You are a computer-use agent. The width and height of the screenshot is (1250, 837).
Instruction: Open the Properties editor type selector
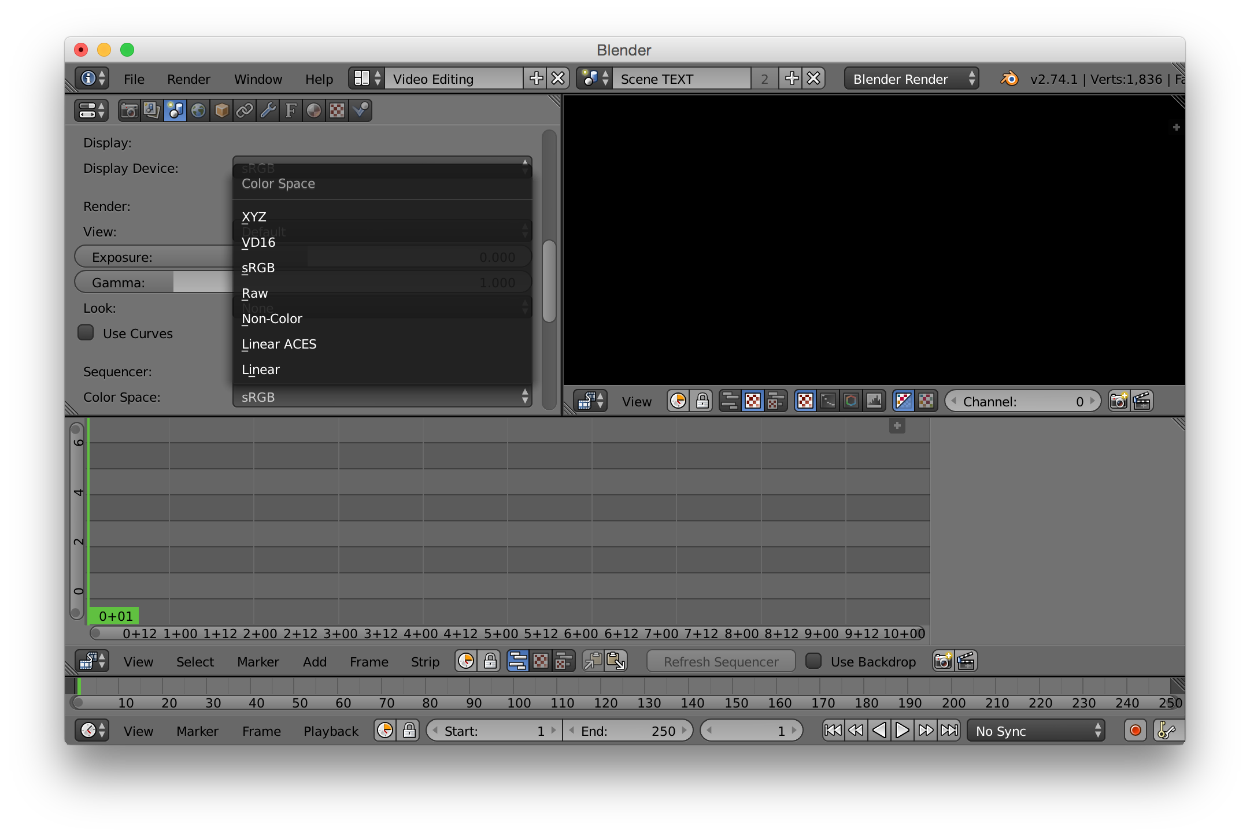91,110
